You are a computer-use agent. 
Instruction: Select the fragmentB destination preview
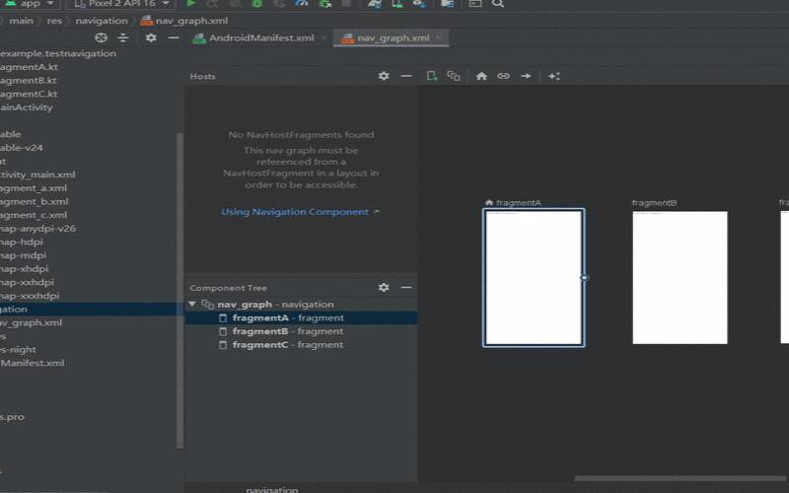click(x=680, y=277)
